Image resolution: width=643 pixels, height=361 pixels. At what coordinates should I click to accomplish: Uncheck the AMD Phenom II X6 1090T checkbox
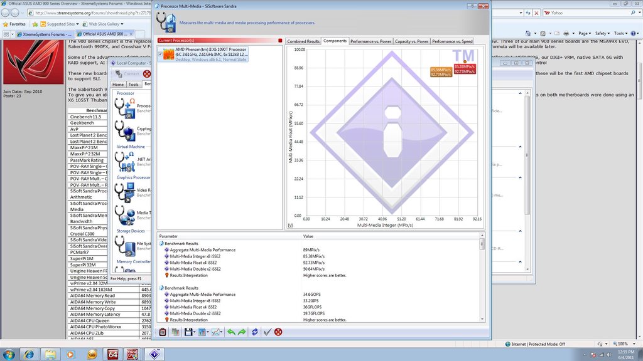(160, 54)
